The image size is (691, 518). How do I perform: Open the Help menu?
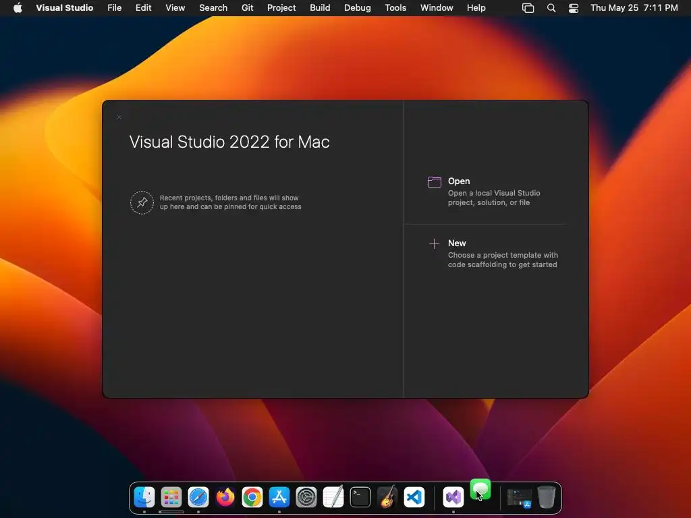pos(476,7)
